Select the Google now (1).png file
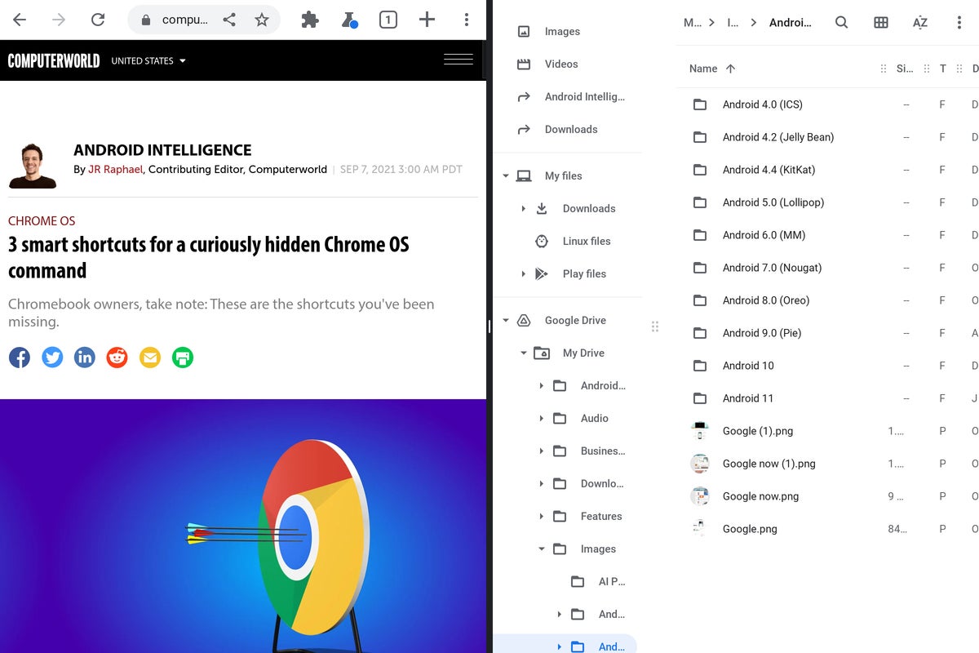The width and height of the screenshot is (979, 653). click(x=827, y=464)
